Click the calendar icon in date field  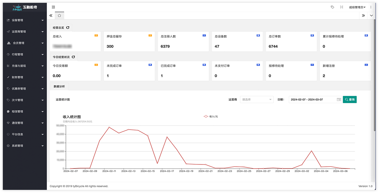(339, 100)
